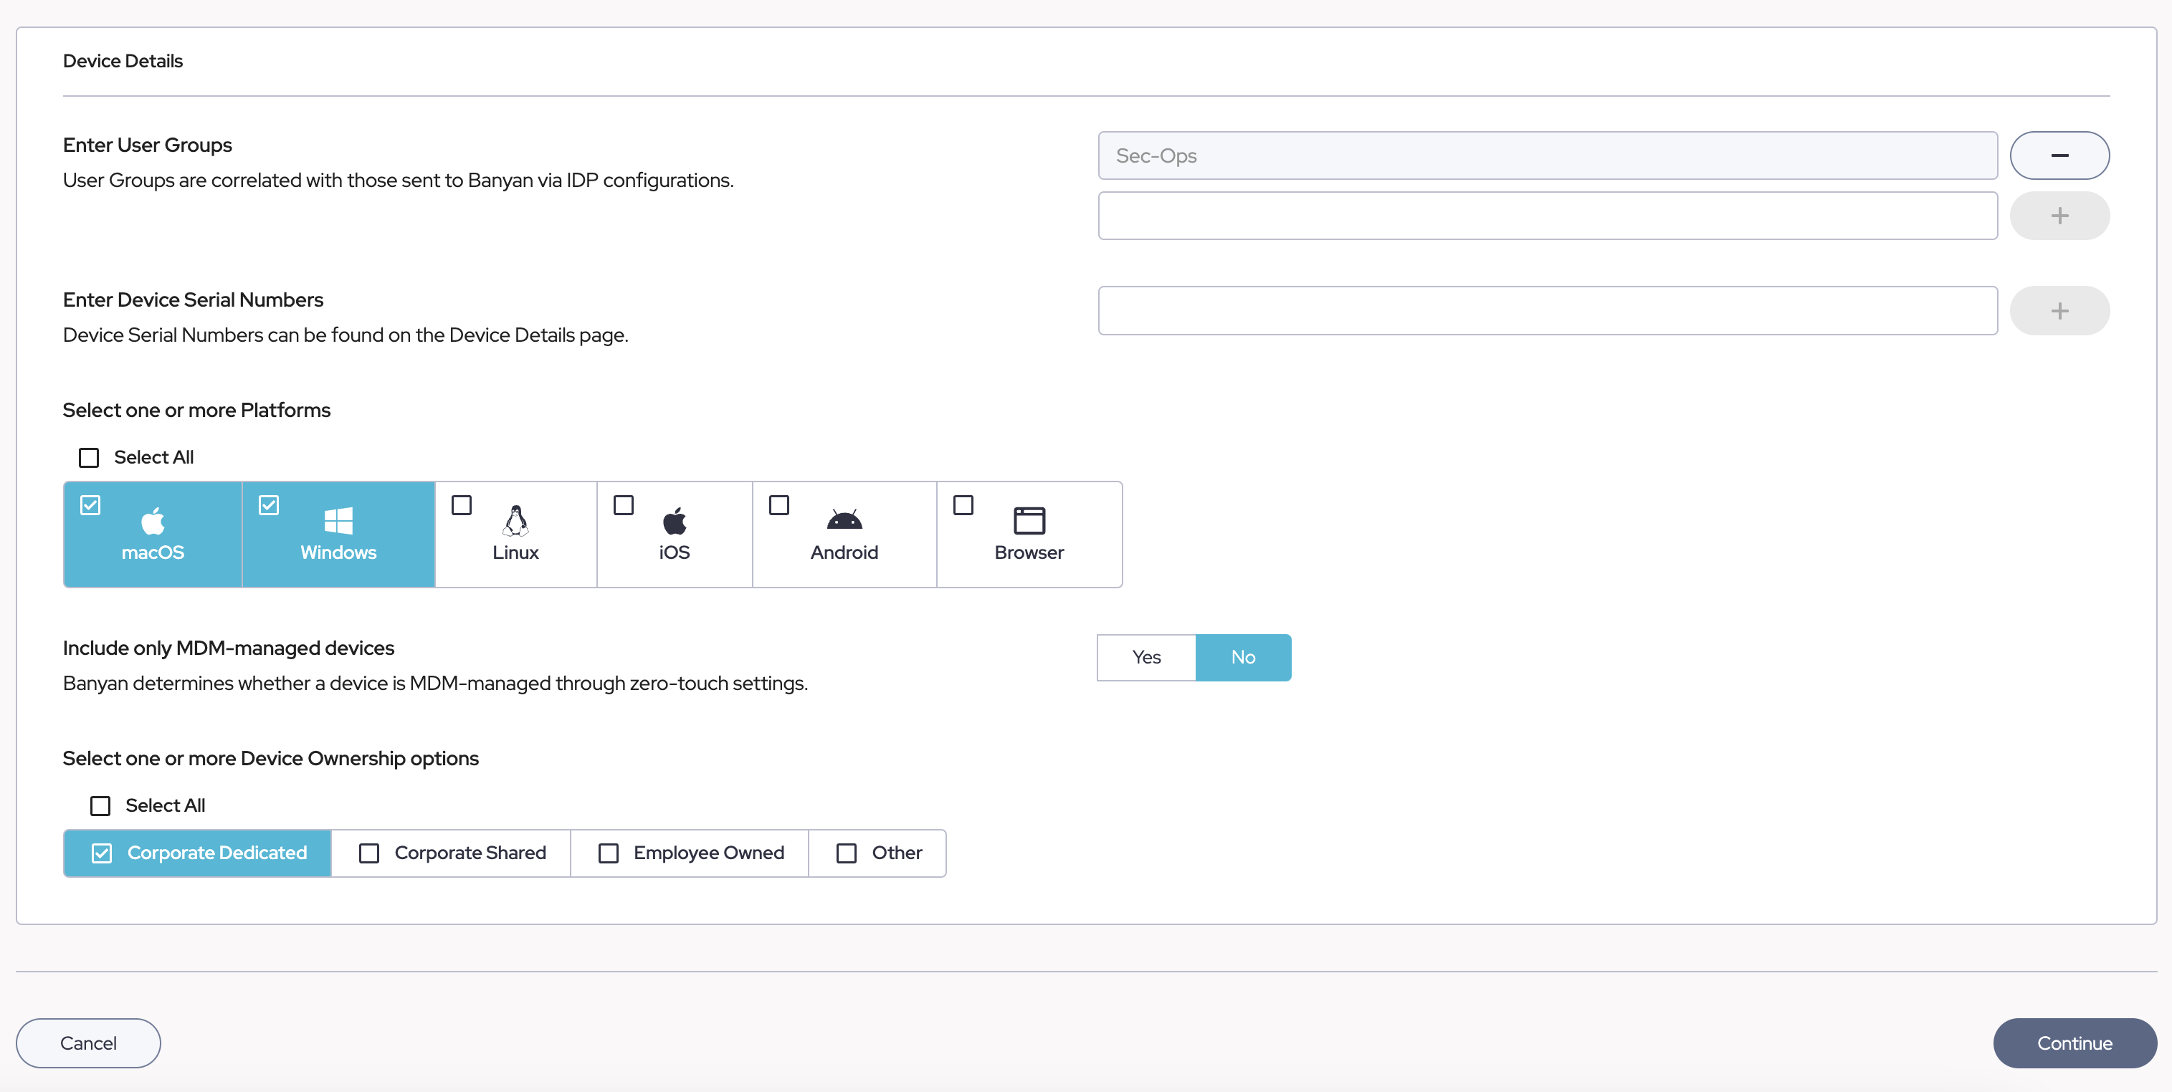Select the Linux penguin icon
This screenshot has height=1092, width=2172.
tap(515, 521)
